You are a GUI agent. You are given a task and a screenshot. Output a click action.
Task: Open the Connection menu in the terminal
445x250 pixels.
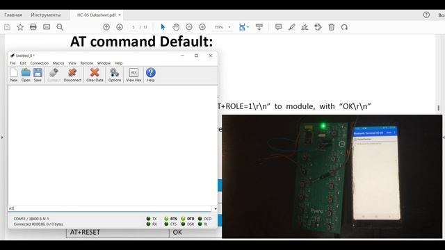pos(40,63)
